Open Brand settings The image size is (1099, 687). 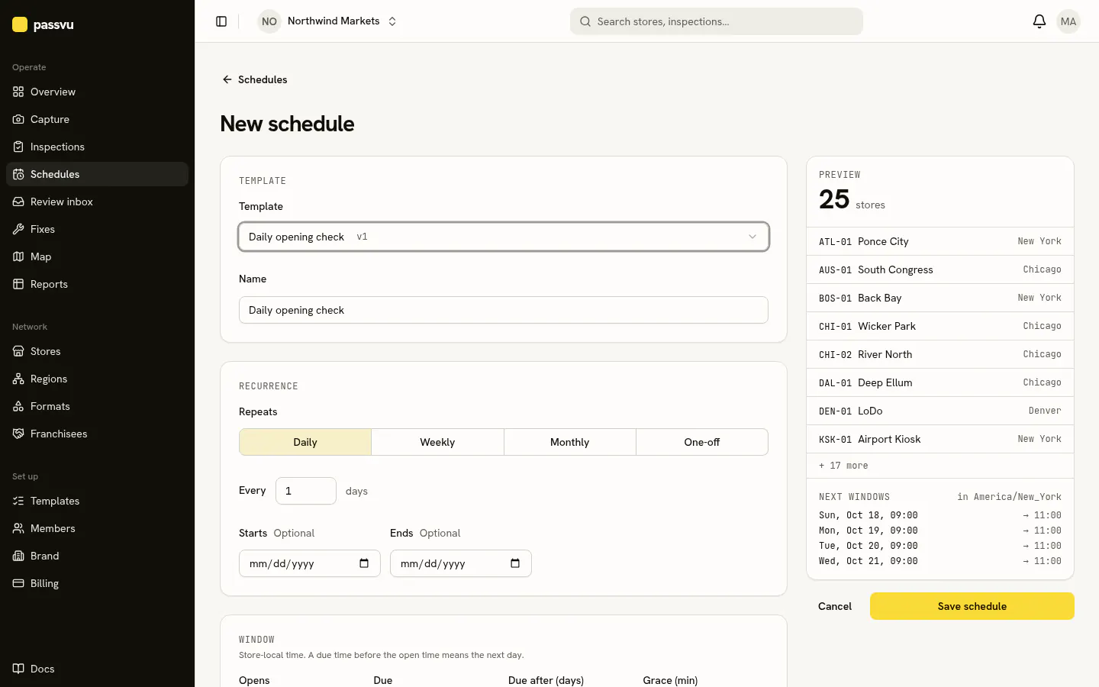[x=97, y=556]
